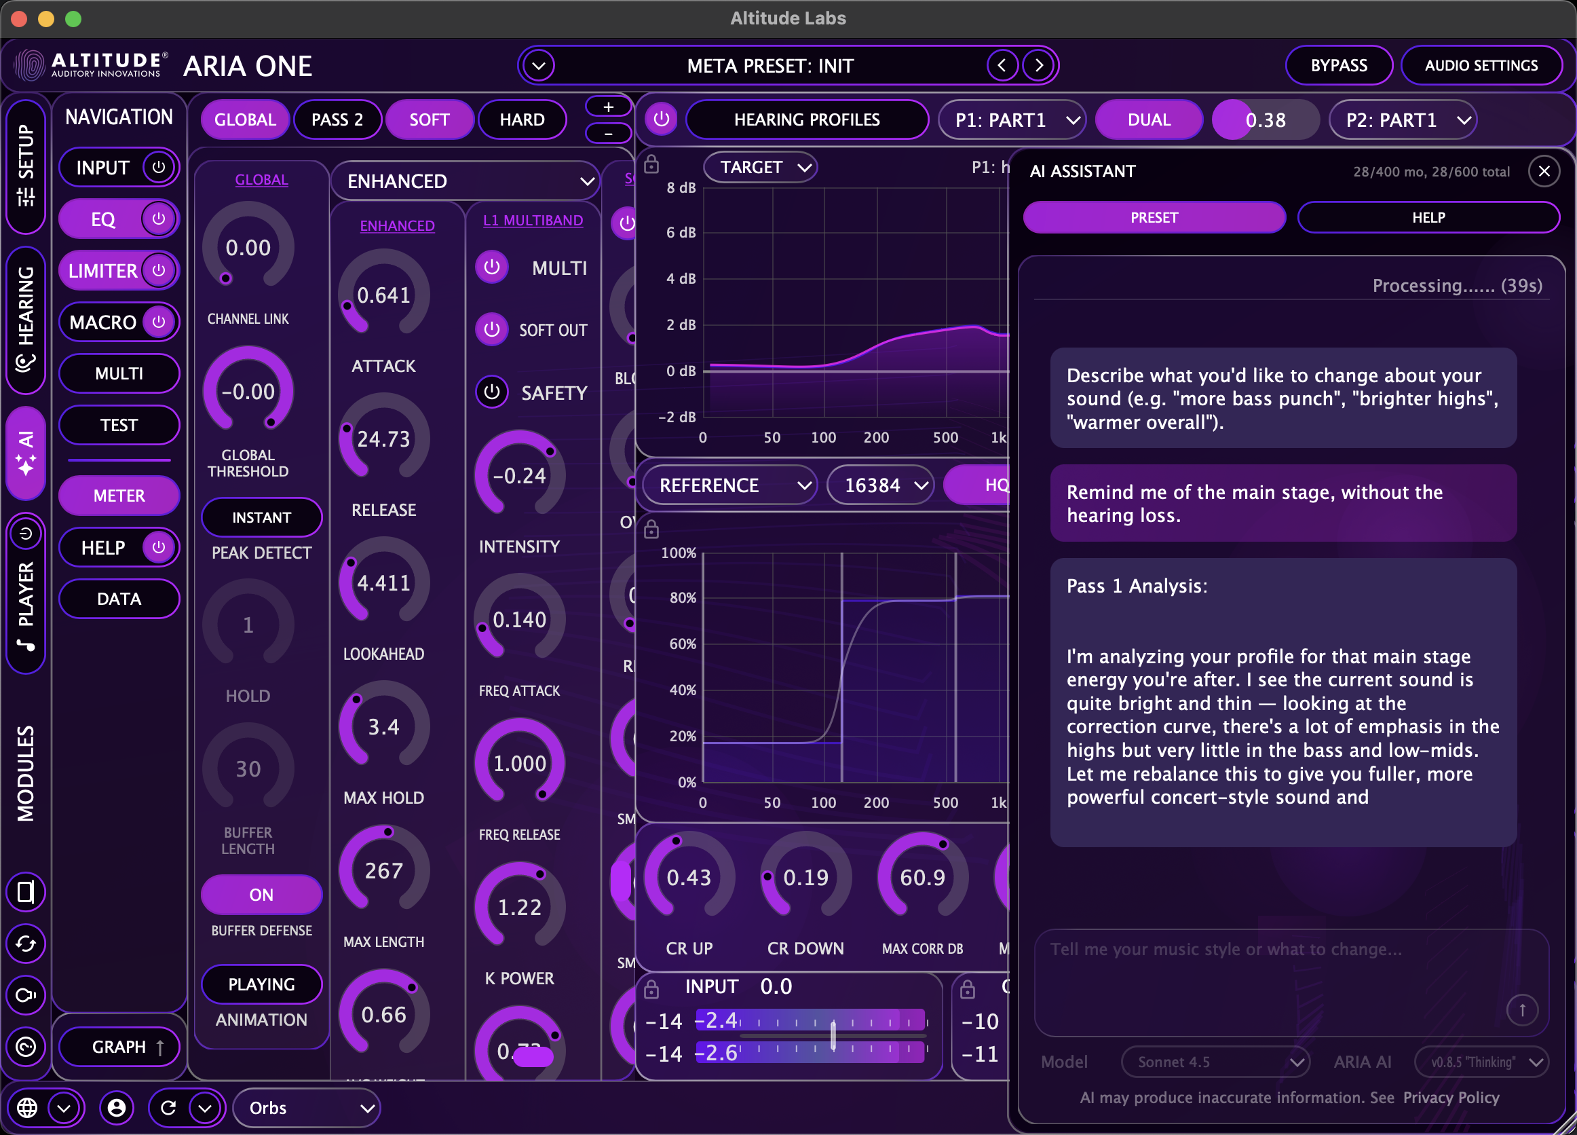Open the P2: PART1 profile dropdown
Image resolution: width=1577 pixels, height=1135 pixels.
(x=1403, y=119)
